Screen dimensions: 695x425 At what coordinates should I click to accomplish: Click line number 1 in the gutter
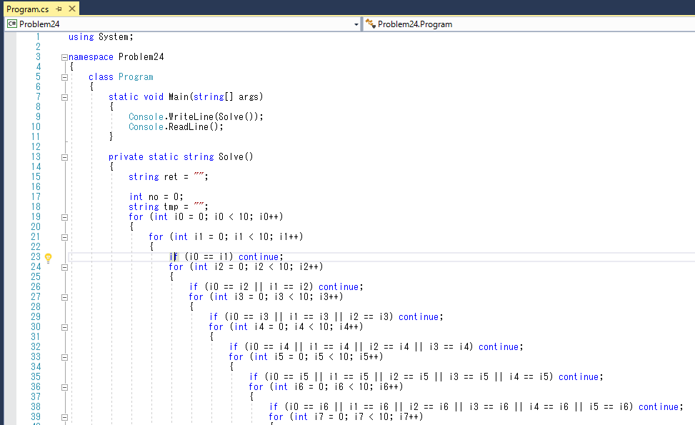click(x=38, y=36)
